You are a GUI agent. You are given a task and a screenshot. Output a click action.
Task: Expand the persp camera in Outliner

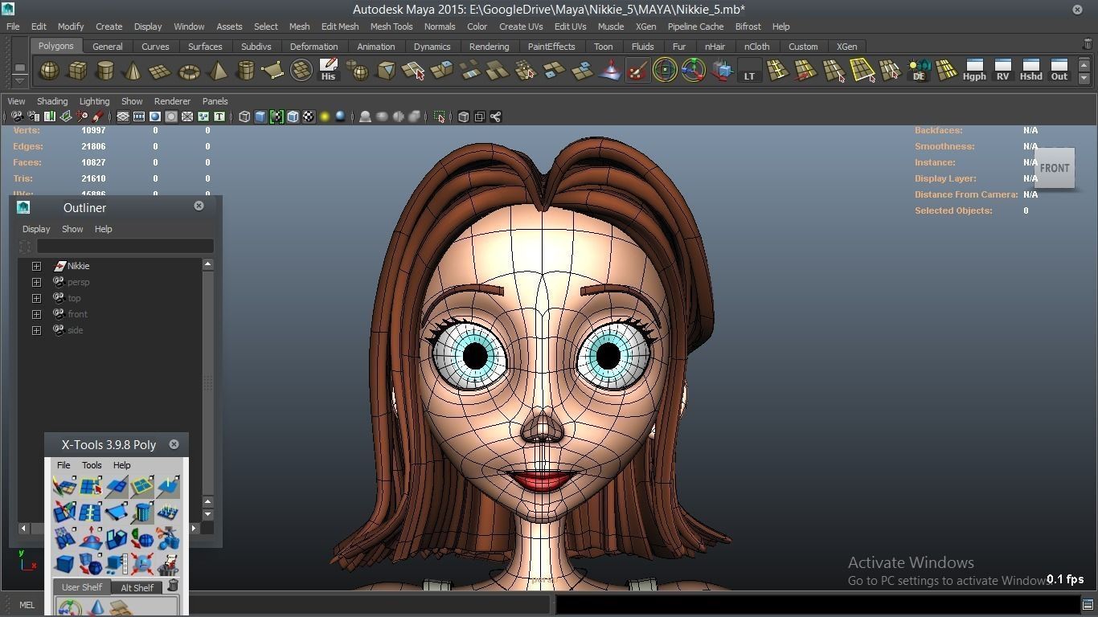(36, 282)
